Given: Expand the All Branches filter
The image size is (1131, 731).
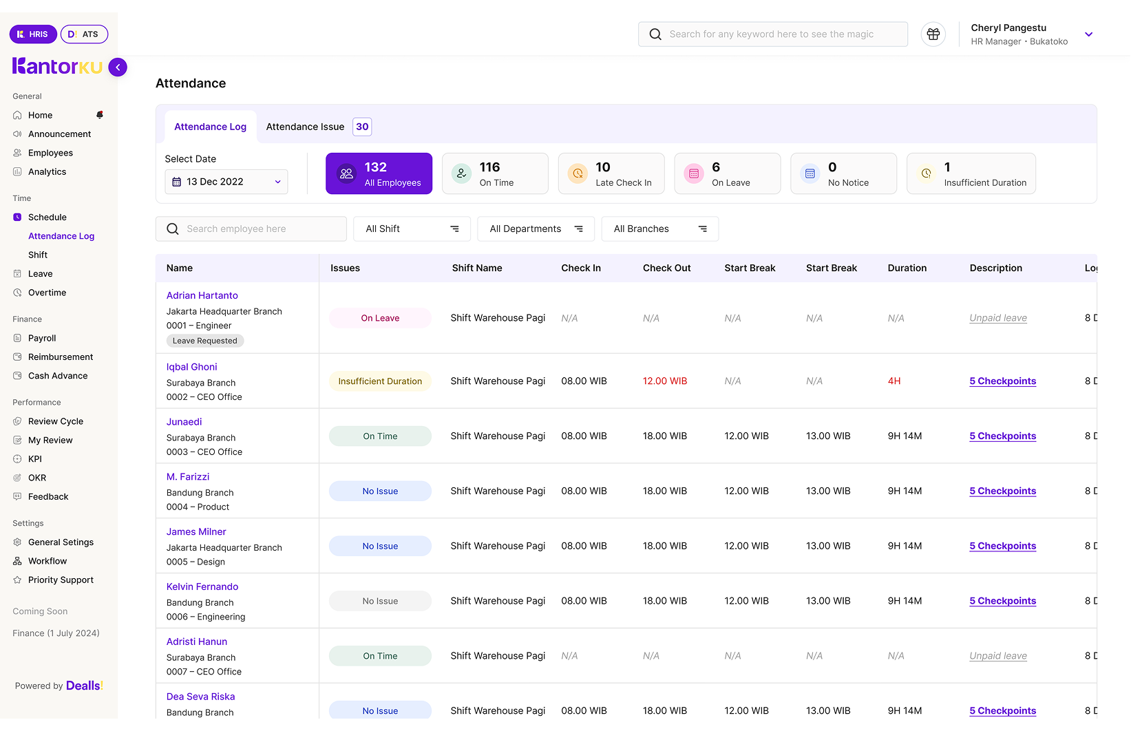Looking at the screenshot, I should pyautogui.click(x=659, y=229).
